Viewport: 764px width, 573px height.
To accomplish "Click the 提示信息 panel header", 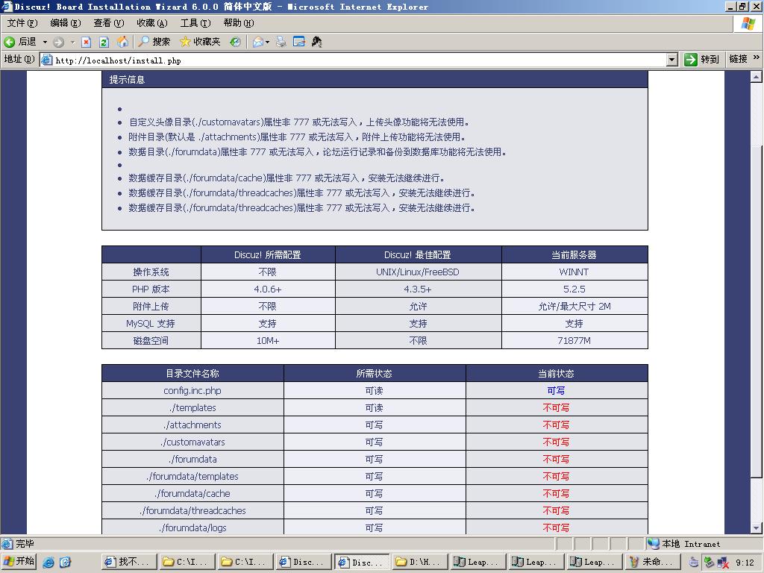I will coord(375,79).
